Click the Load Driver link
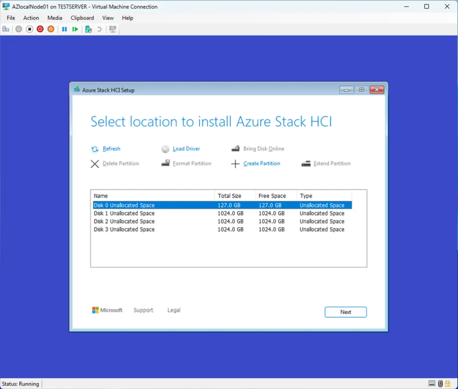The image size is (458, 389). point(186,149)
